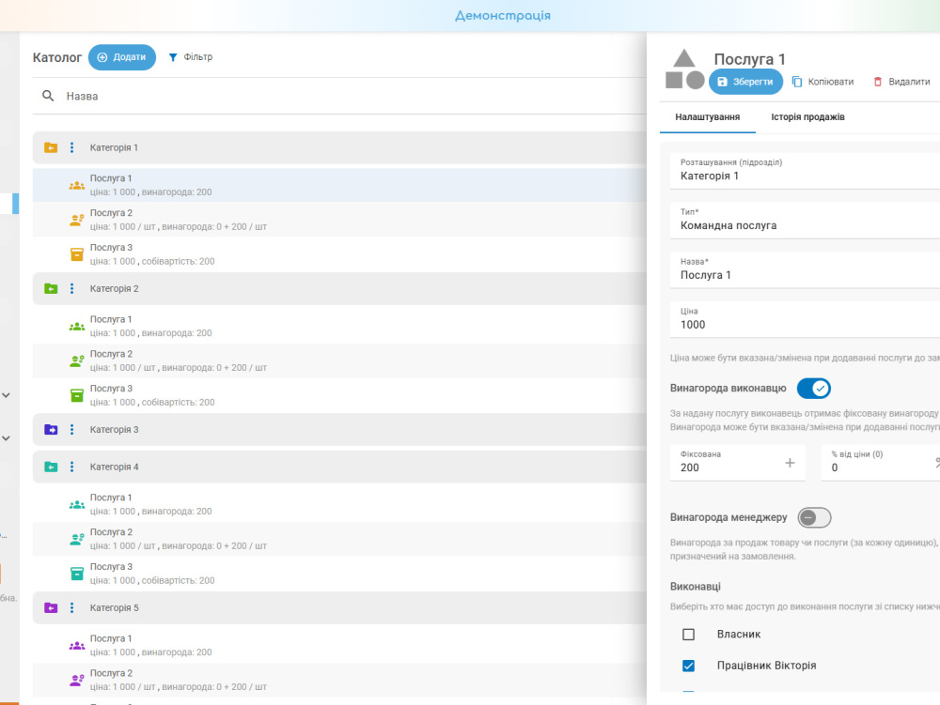Viewport: 940px width, 705px height.
Task: Open the Фільтр filter
Action: coord(191,57)
